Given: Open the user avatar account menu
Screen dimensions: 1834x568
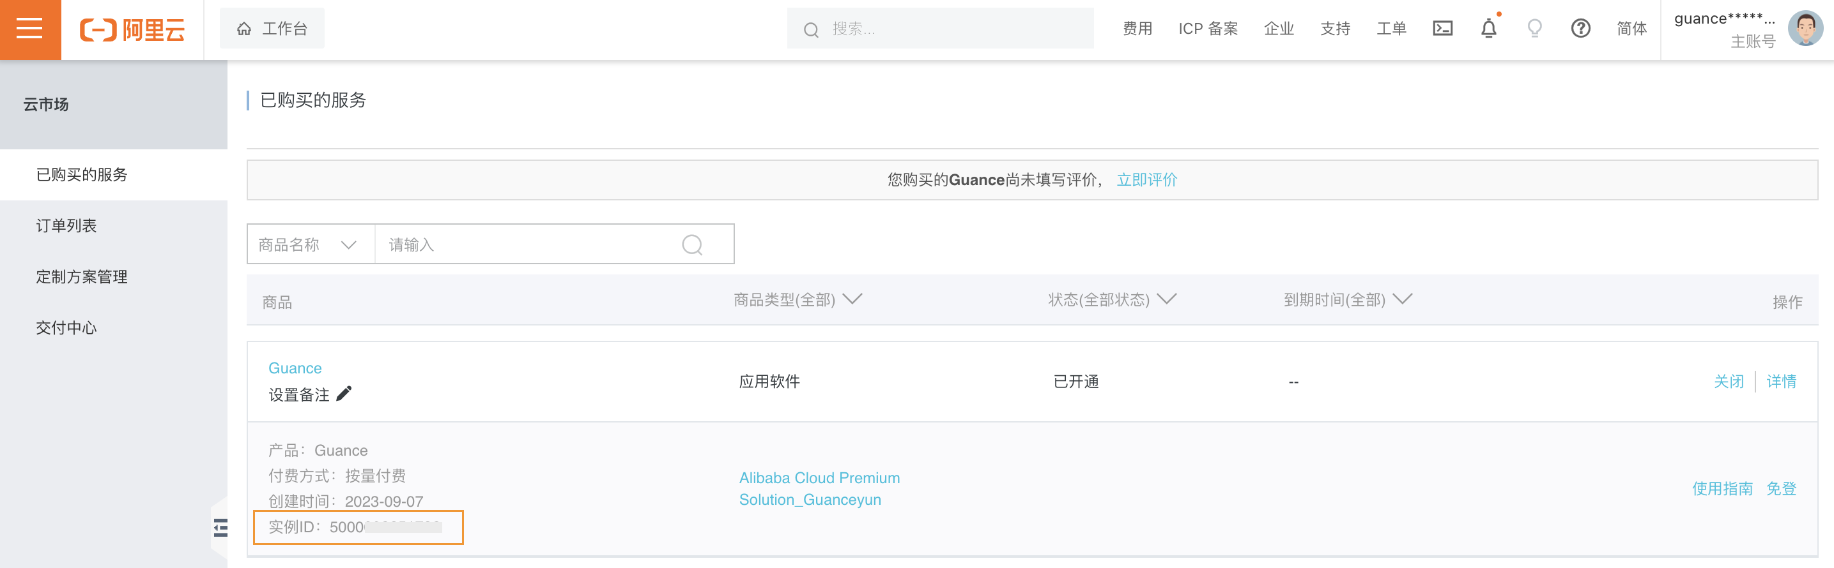Looking at the screenshot, I should pyautogui.click(x=1805, y=29).
